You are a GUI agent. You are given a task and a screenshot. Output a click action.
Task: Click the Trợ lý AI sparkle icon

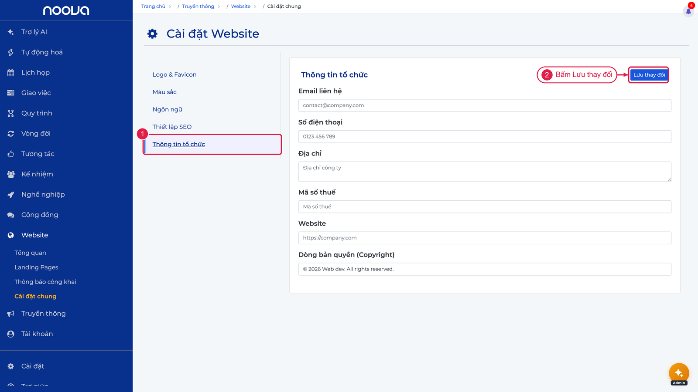click(10, 32)
